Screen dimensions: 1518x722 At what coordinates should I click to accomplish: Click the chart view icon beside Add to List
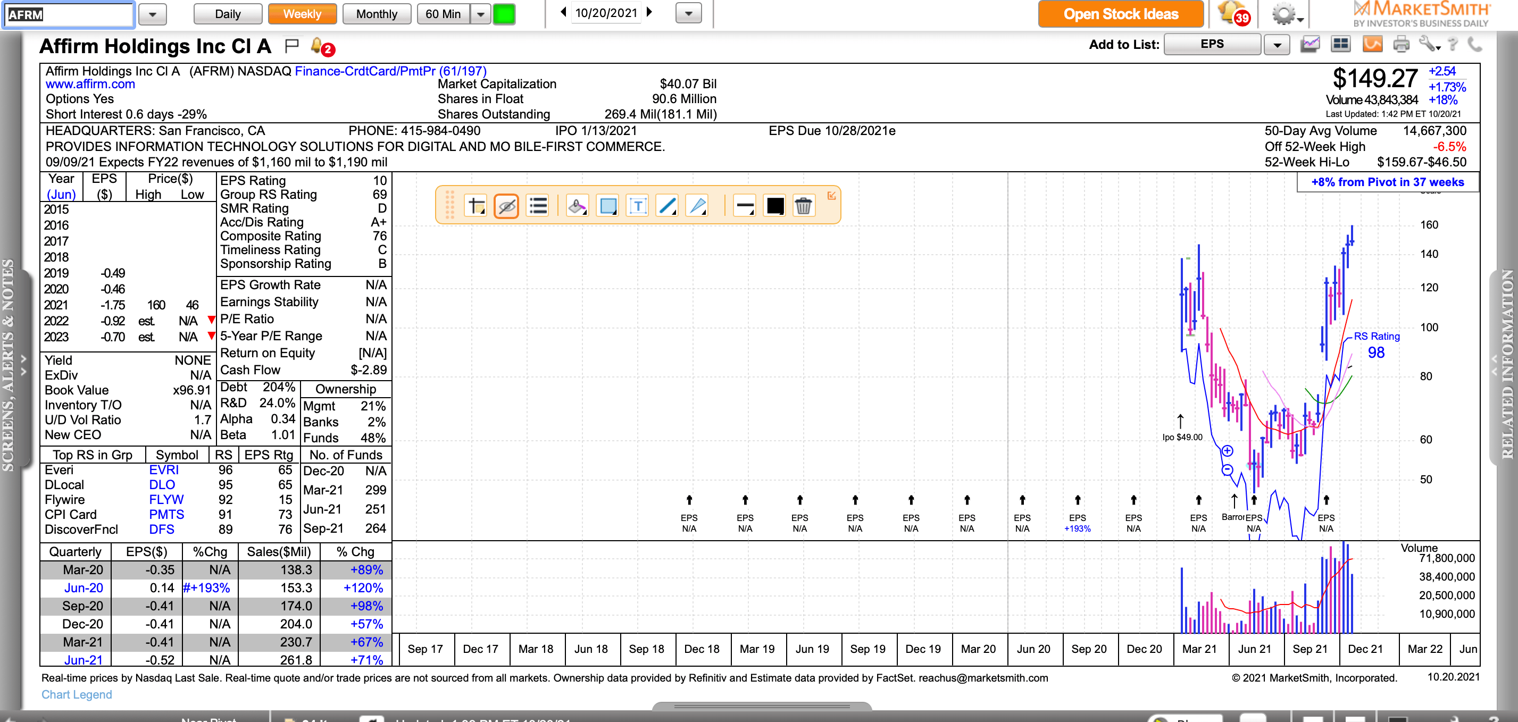[1311, 44]
